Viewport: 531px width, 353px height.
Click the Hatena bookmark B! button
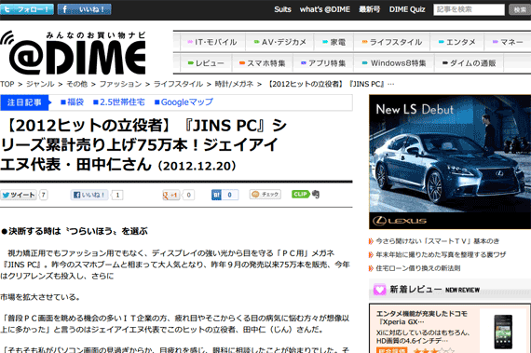[216, 195]
